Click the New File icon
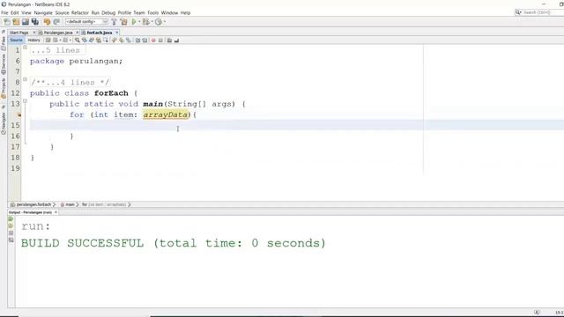The image size is (564, 317). point(7,22)
